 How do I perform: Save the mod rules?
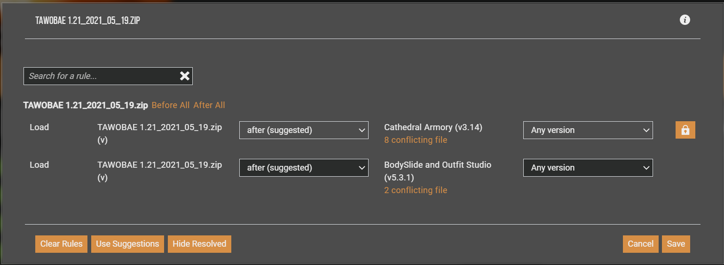pos(676,244)
